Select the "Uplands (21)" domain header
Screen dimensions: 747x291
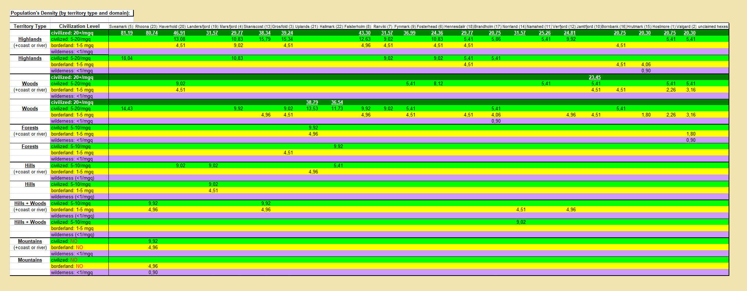(x=306, y=26)
